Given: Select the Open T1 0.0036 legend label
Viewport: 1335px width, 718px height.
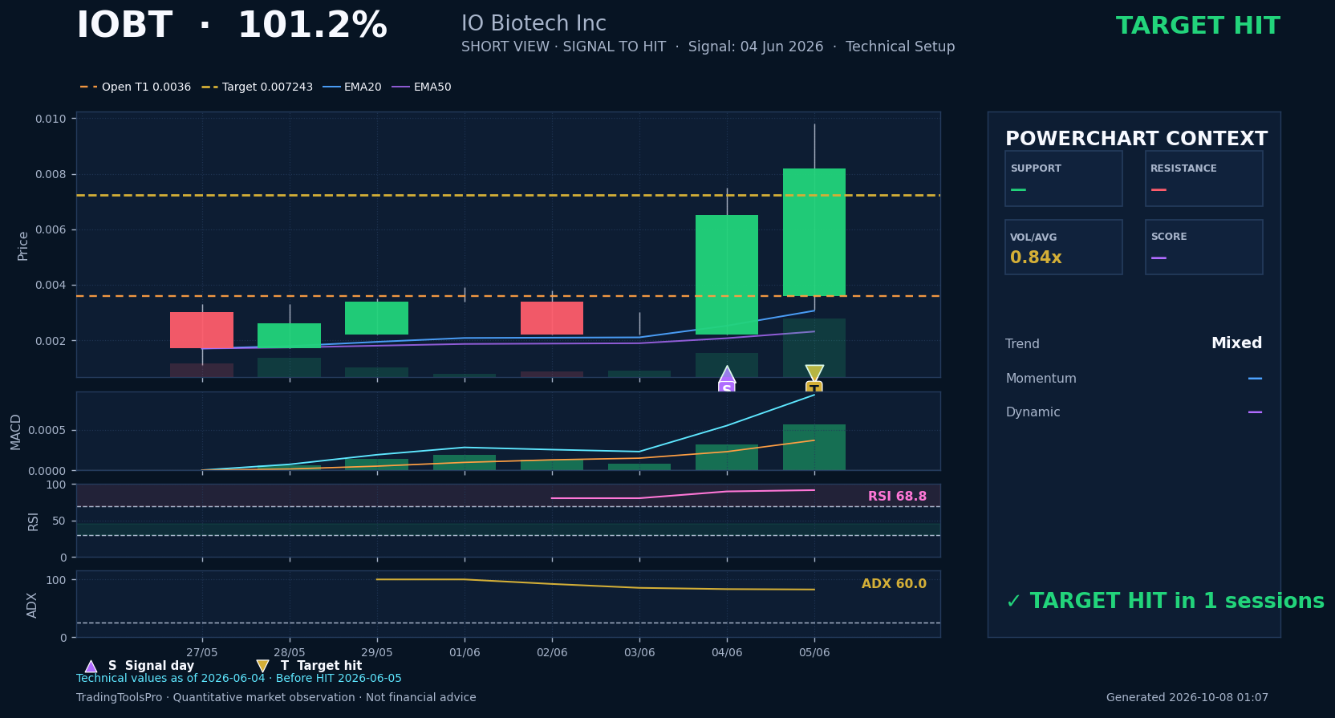Looking at the screenshot, I should [146, 87].
